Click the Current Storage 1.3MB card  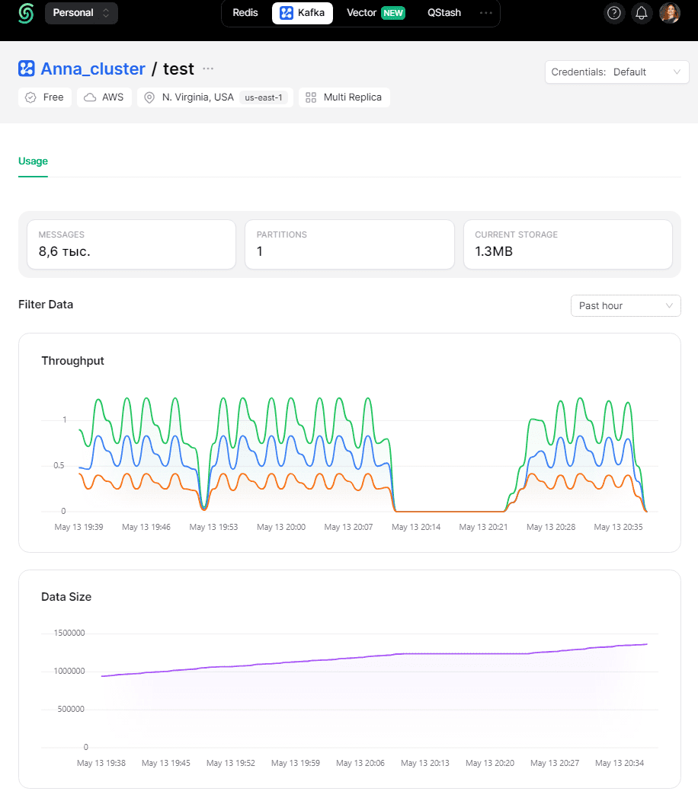(568, 244)
